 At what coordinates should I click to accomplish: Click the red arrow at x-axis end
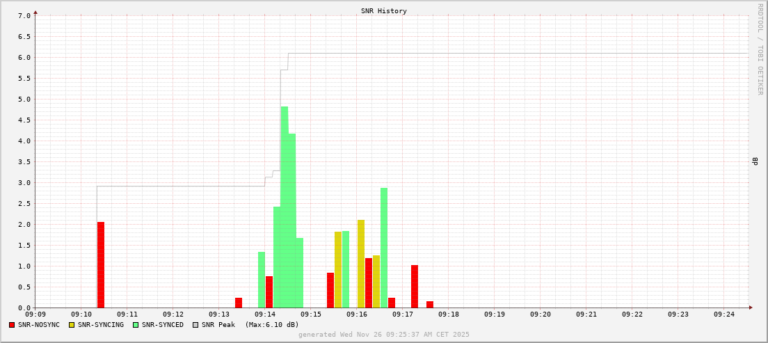(x=751, y=308)
